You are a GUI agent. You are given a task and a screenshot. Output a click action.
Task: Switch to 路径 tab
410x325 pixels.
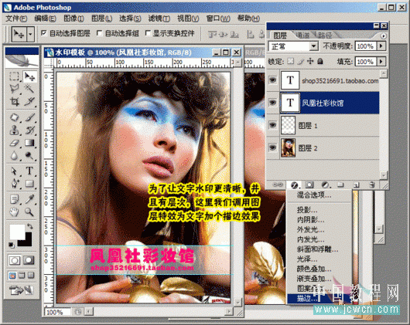coord(325,36)
